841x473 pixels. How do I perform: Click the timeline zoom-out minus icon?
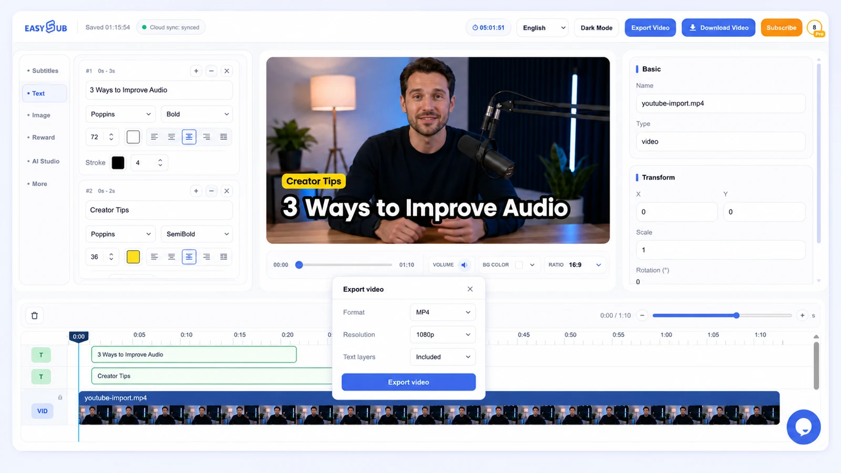click(x=642, y=315)
